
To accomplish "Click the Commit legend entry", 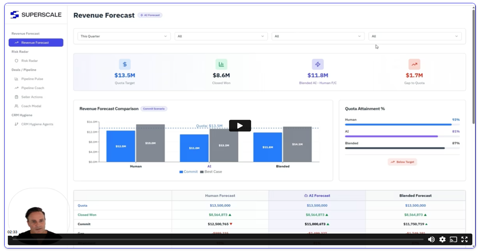I will [x=188, y=172].
